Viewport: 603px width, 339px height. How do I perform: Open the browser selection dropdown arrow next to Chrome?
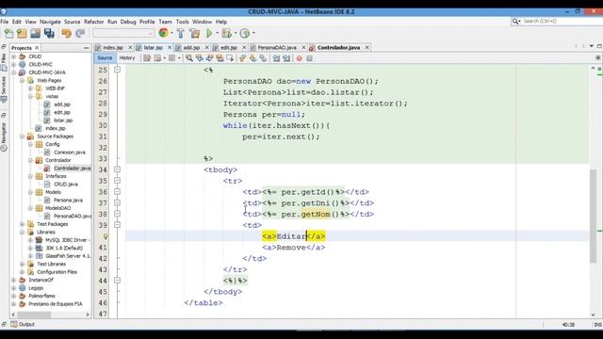click(x=171, y=34)
